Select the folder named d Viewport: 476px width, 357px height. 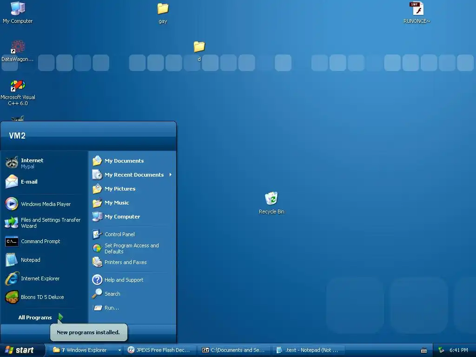coord(199,51)
